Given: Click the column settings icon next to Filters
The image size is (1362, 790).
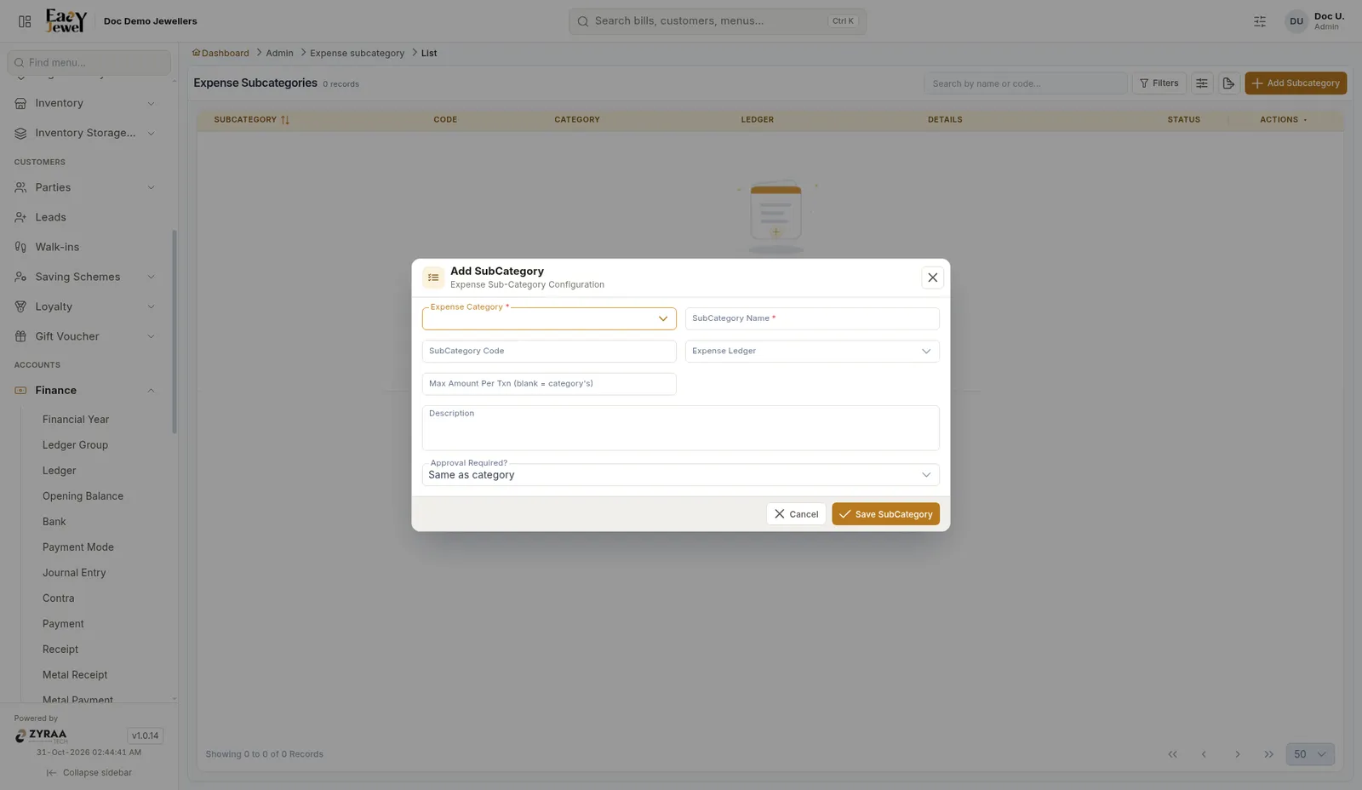Looking at the screenshot, I should (x=1202, y=83).
